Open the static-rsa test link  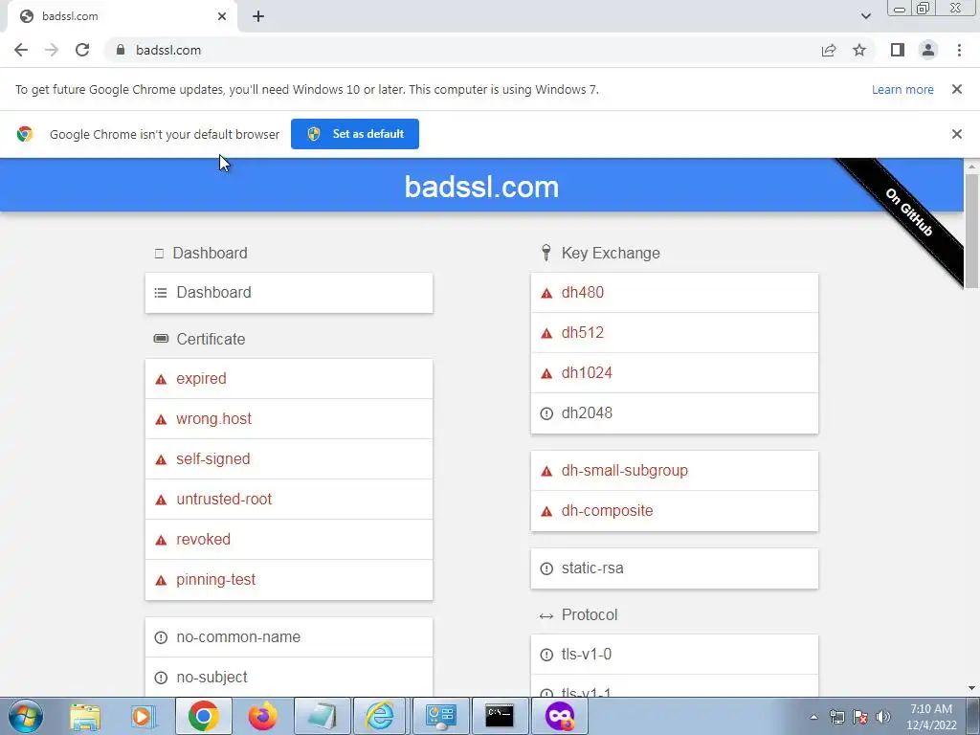pos(675,568)
